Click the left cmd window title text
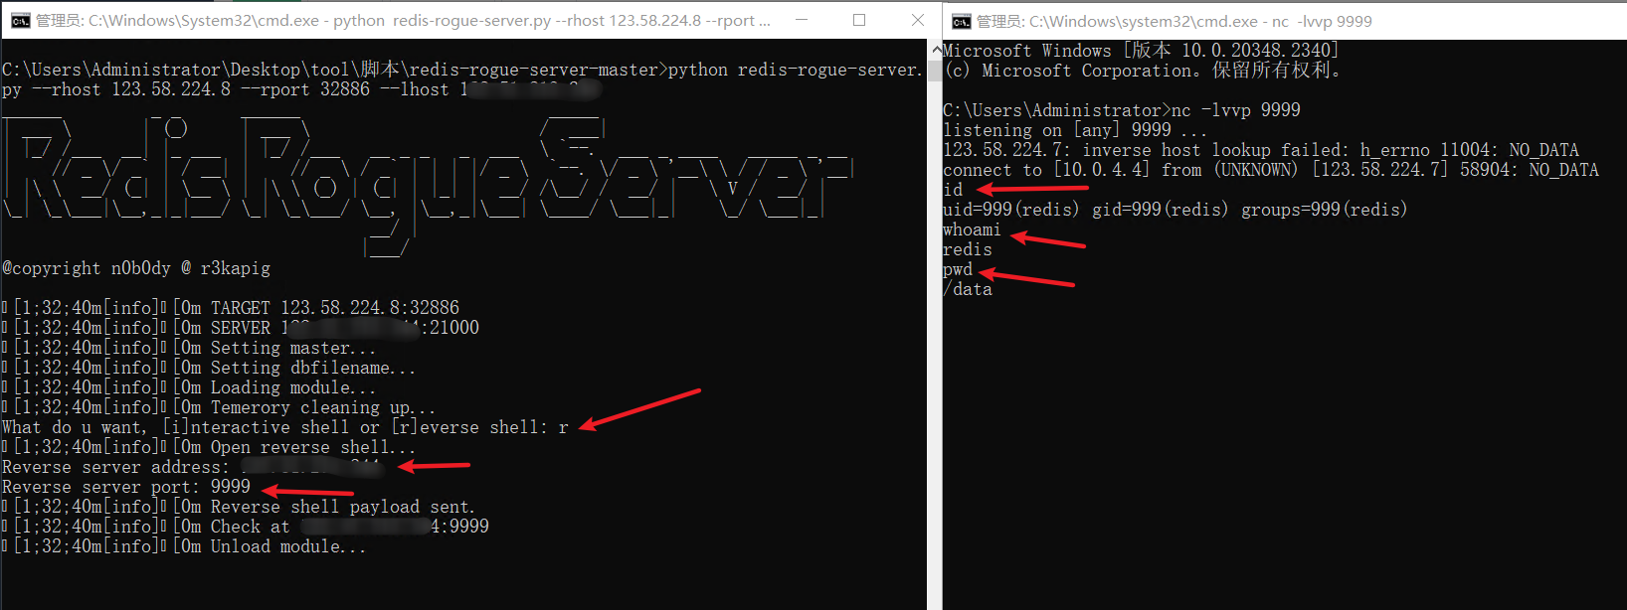The height and width of the screenshot is (610, 1627). (x=403, y=20)
